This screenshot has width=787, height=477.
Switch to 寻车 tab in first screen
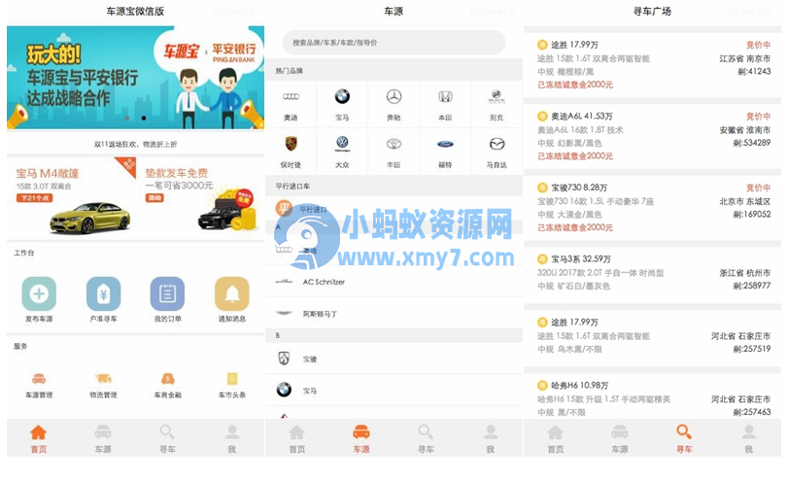(x=167, y=438)
